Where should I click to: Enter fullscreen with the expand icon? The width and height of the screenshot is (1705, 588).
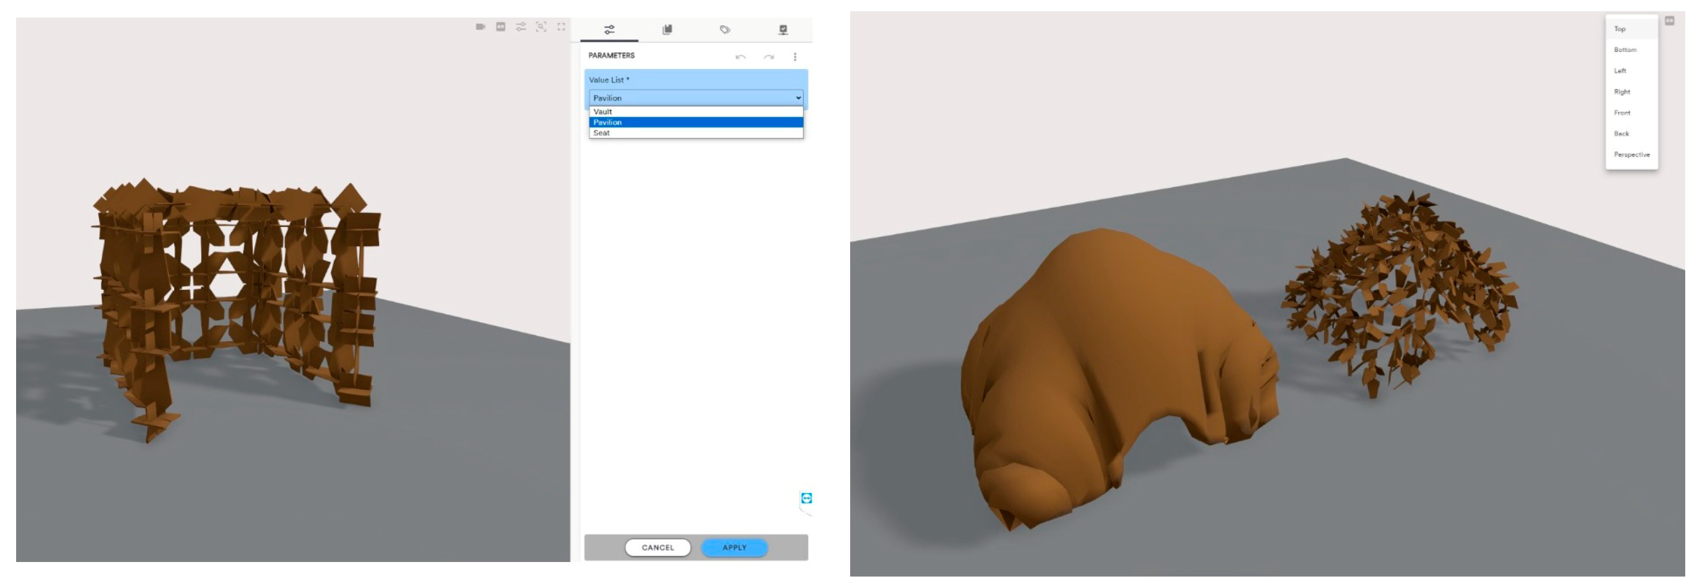click(561, 27)
